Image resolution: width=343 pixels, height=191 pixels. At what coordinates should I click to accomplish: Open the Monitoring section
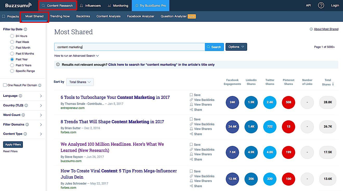[118, 5]
